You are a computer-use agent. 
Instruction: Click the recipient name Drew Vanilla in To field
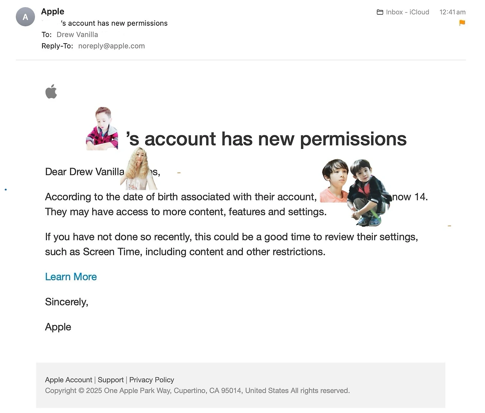click(77, 34)
